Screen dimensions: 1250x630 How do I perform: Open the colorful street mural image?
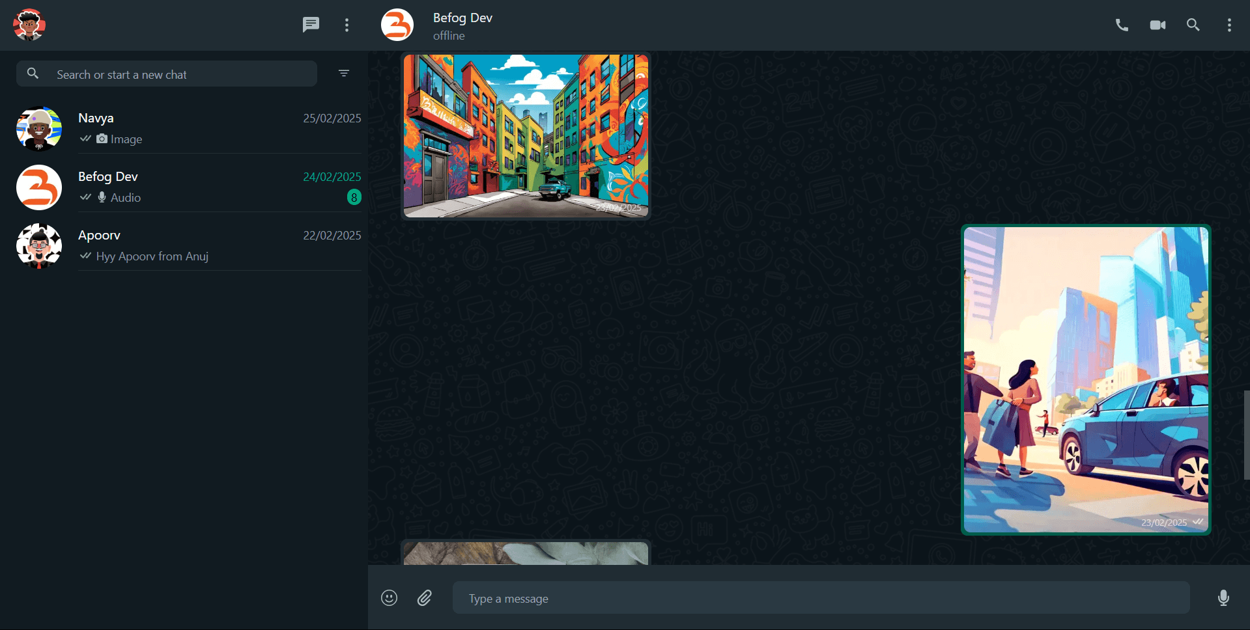click(526, 135)
